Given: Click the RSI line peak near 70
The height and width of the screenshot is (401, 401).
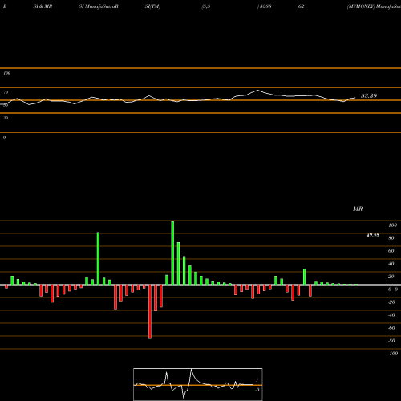Looking at the screenshot, I should (257, 91).
